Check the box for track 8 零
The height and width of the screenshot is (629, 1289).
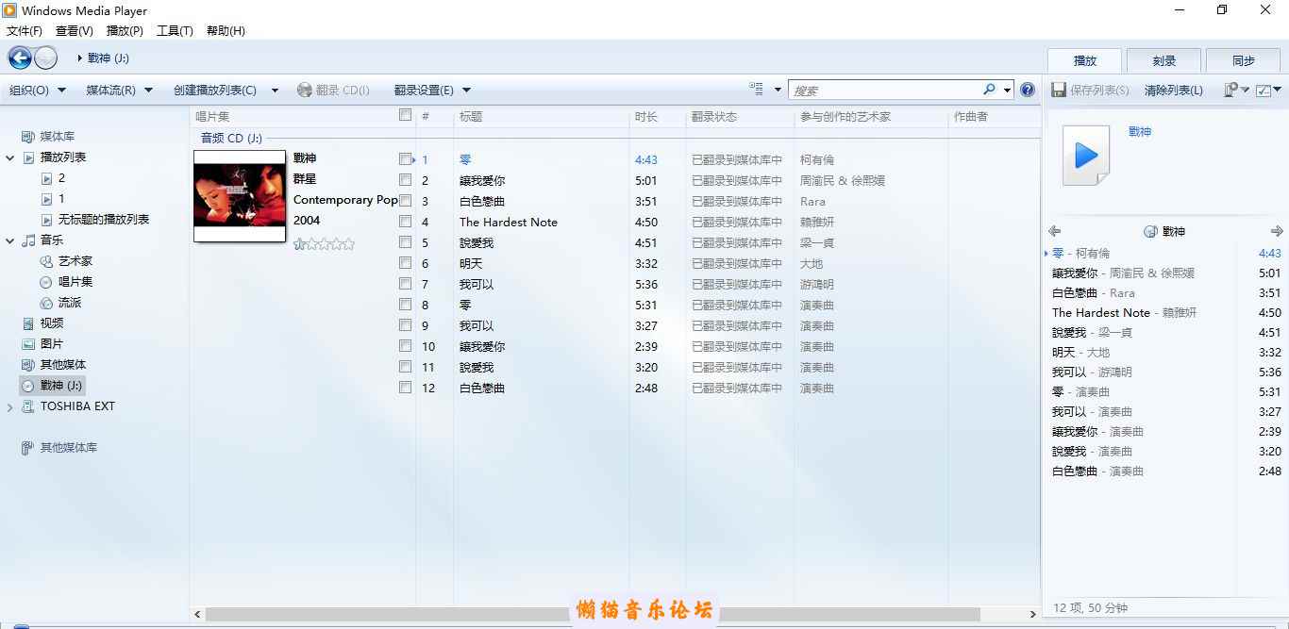click(x=406, y=305)
